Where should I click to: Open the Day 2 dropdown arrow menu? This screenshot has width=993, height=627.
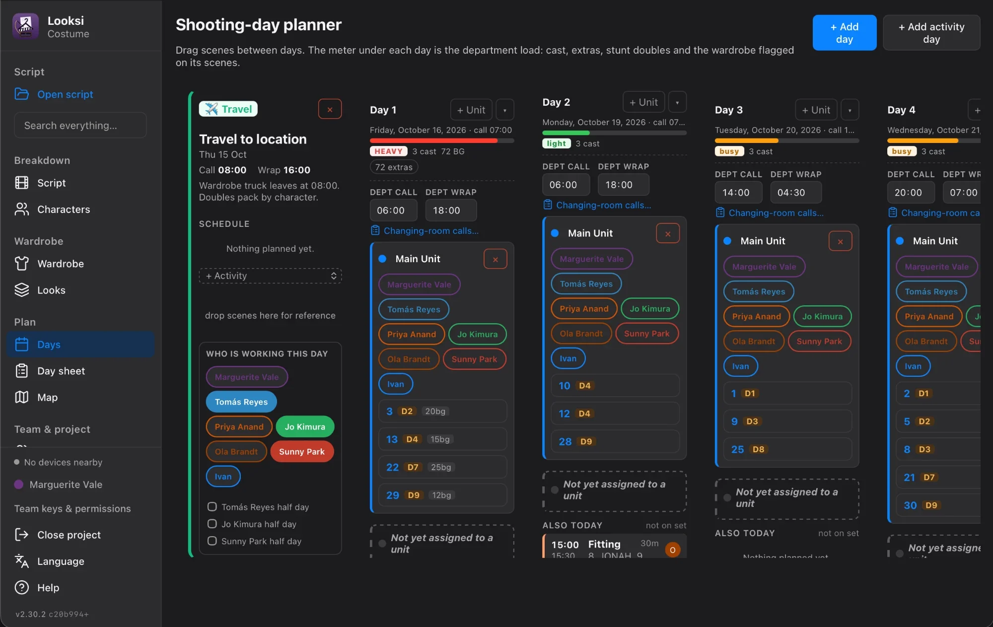click(x=677, y=102)
